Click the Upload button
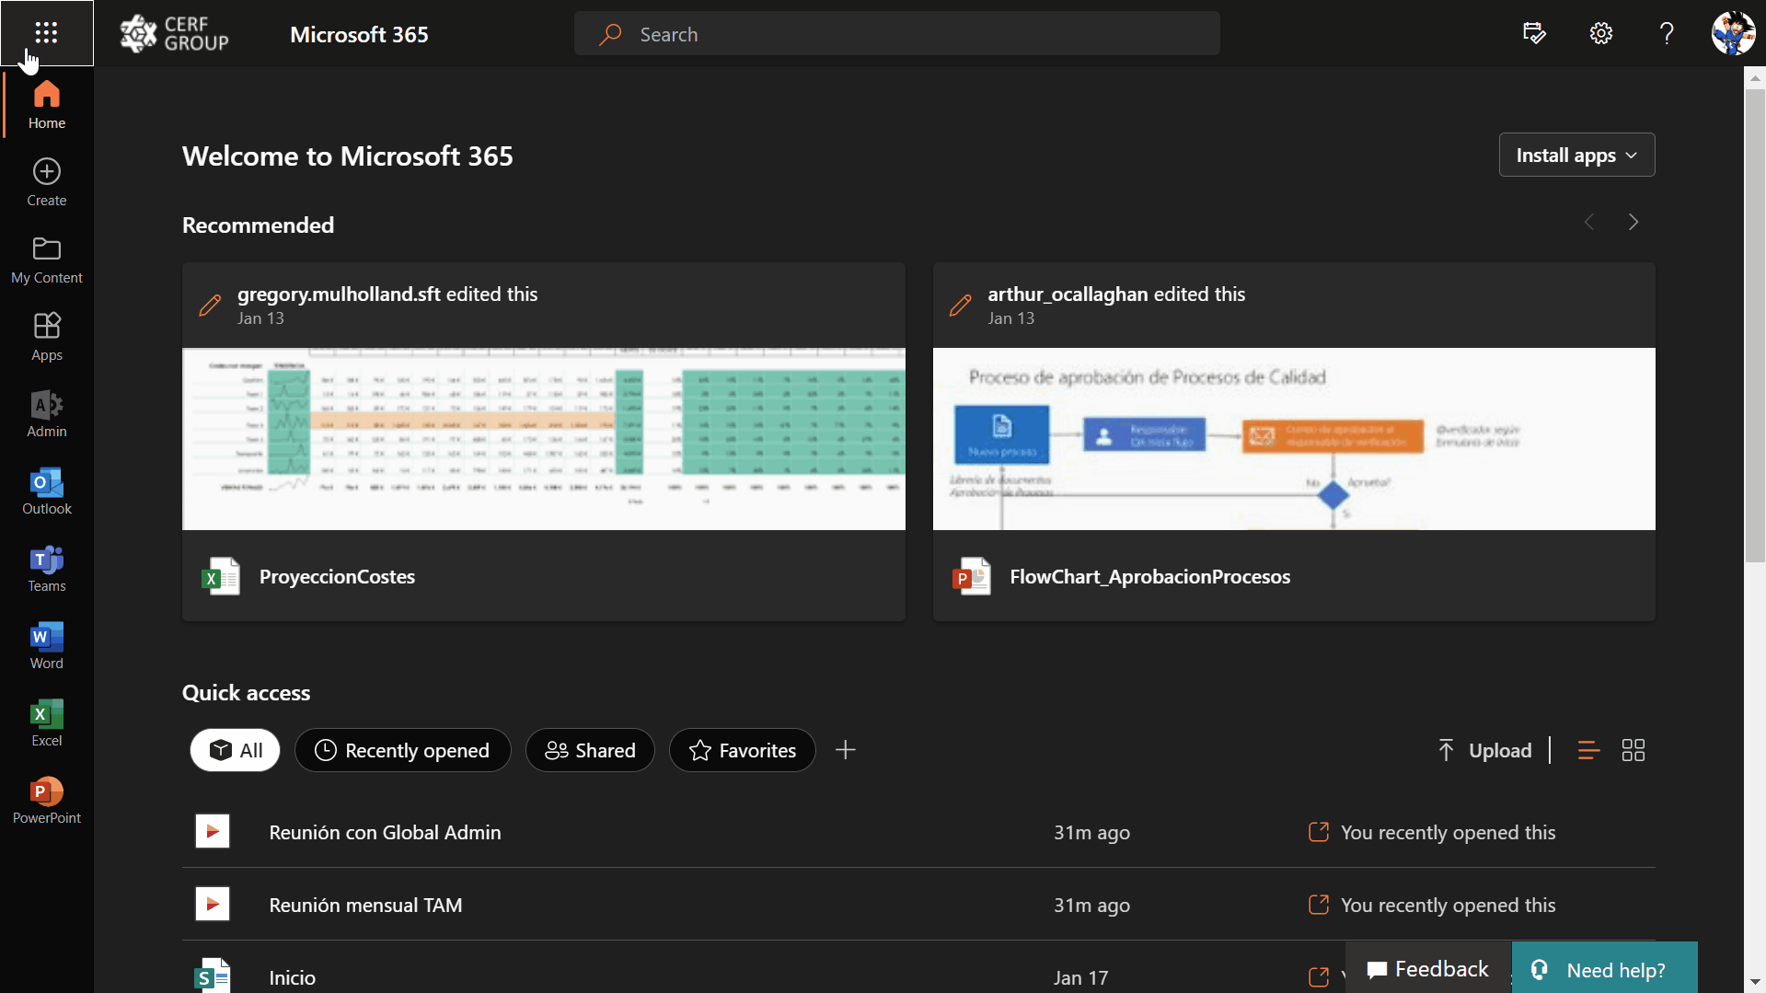Screen dimensions: 1766x993 1485,750
